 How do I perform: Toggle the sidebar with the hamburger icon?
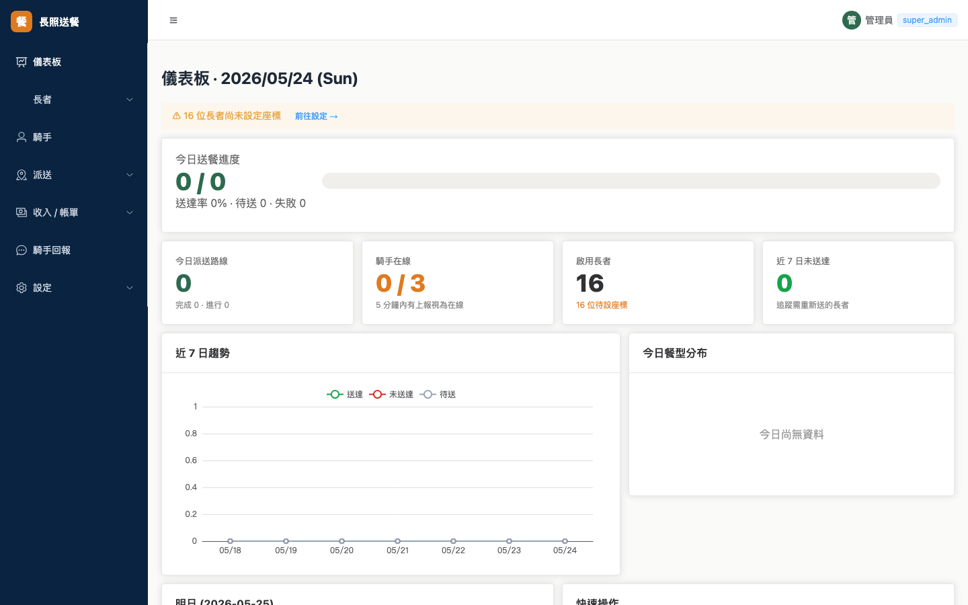[173, 20]
